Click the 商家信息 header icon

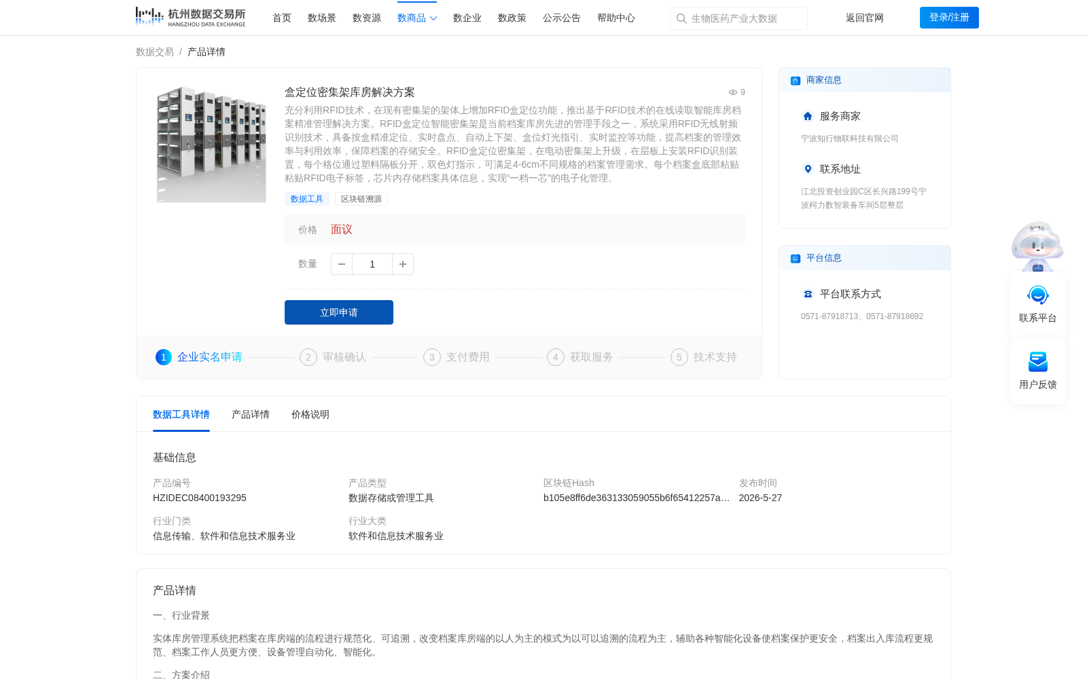tap(796, 81)
